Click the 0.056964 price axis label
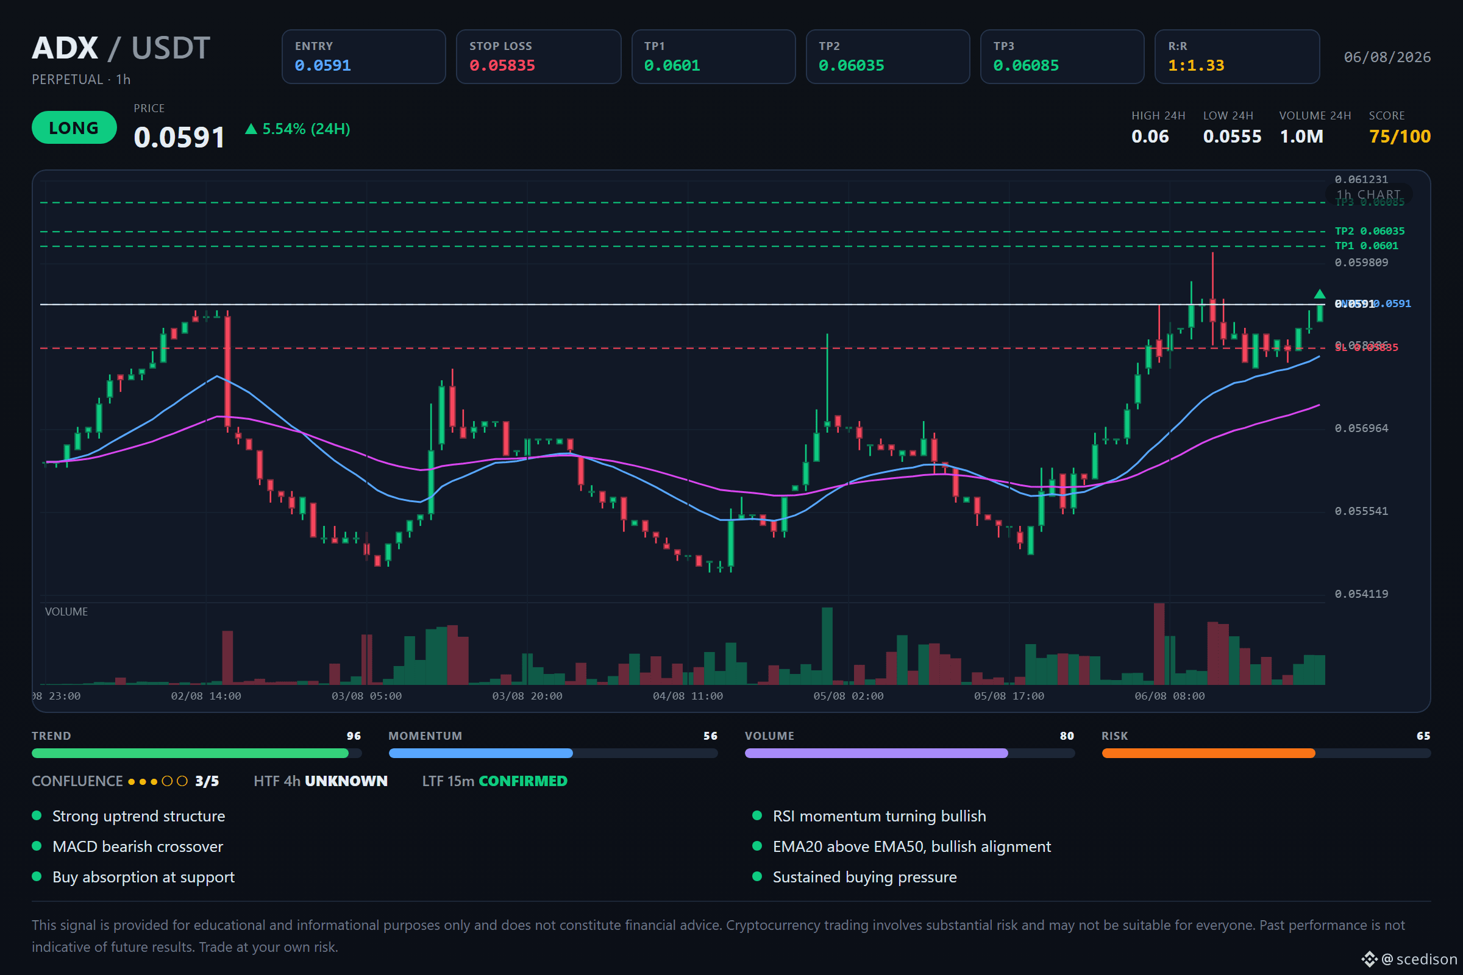The image size is (1463, 975). click(x=1362, y=428)
